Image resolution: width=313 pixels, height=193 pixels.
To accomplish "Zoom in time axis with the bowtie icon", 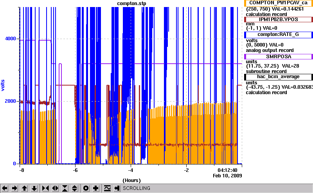I will click(x=45, y=188).
